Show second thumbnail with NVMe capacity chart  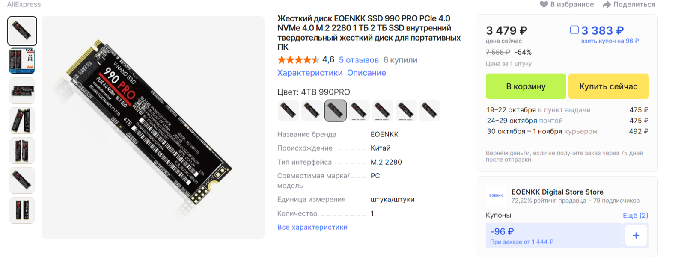pos(22,61)
